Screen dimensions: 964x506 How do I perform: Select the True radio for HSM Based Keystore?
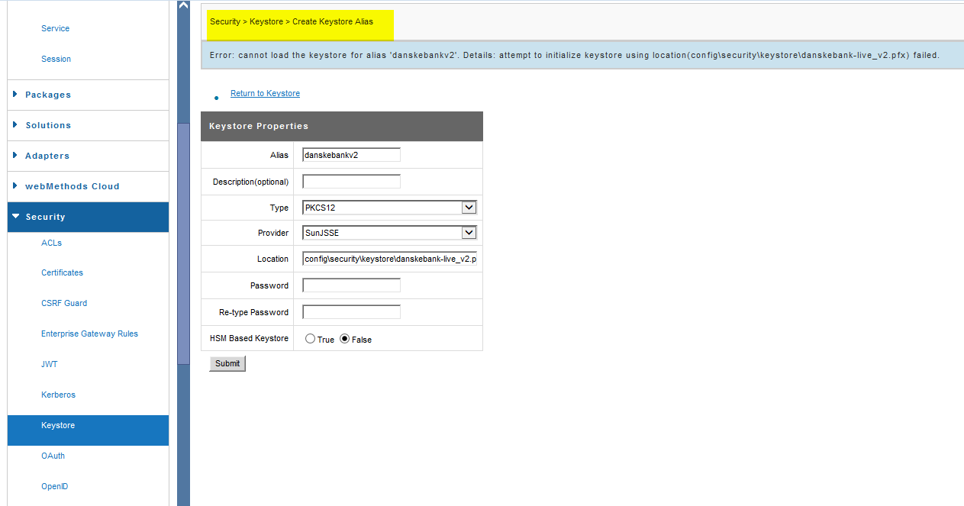[311, 338]
